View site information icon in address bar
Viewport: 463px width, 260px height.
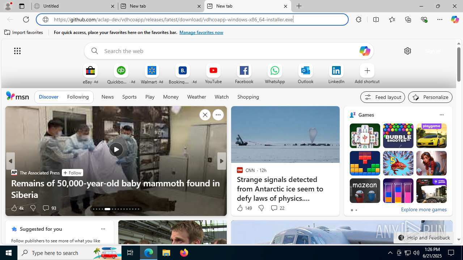click(46, 19)
